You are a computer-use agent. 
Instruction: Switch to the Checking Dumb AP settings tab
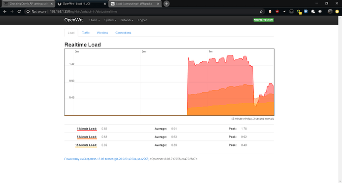pos(28,3)
